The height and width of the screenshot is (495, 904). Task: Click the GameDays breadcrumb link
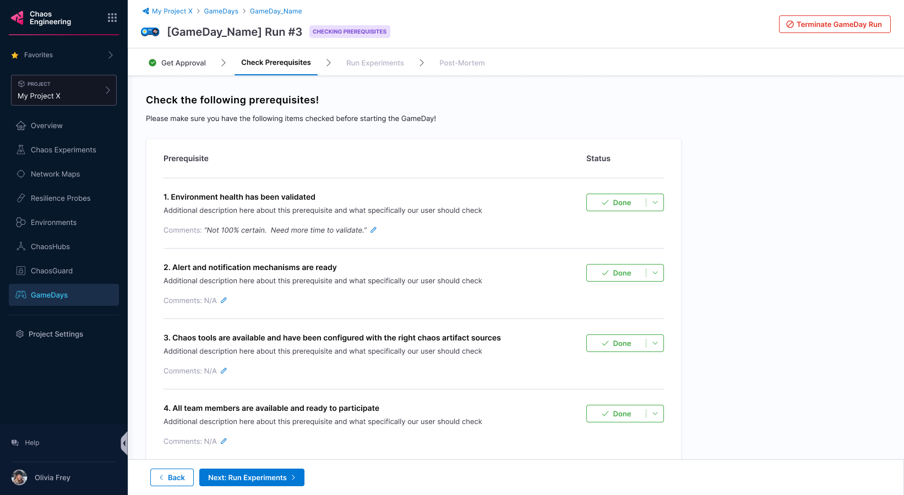(221, 11)
